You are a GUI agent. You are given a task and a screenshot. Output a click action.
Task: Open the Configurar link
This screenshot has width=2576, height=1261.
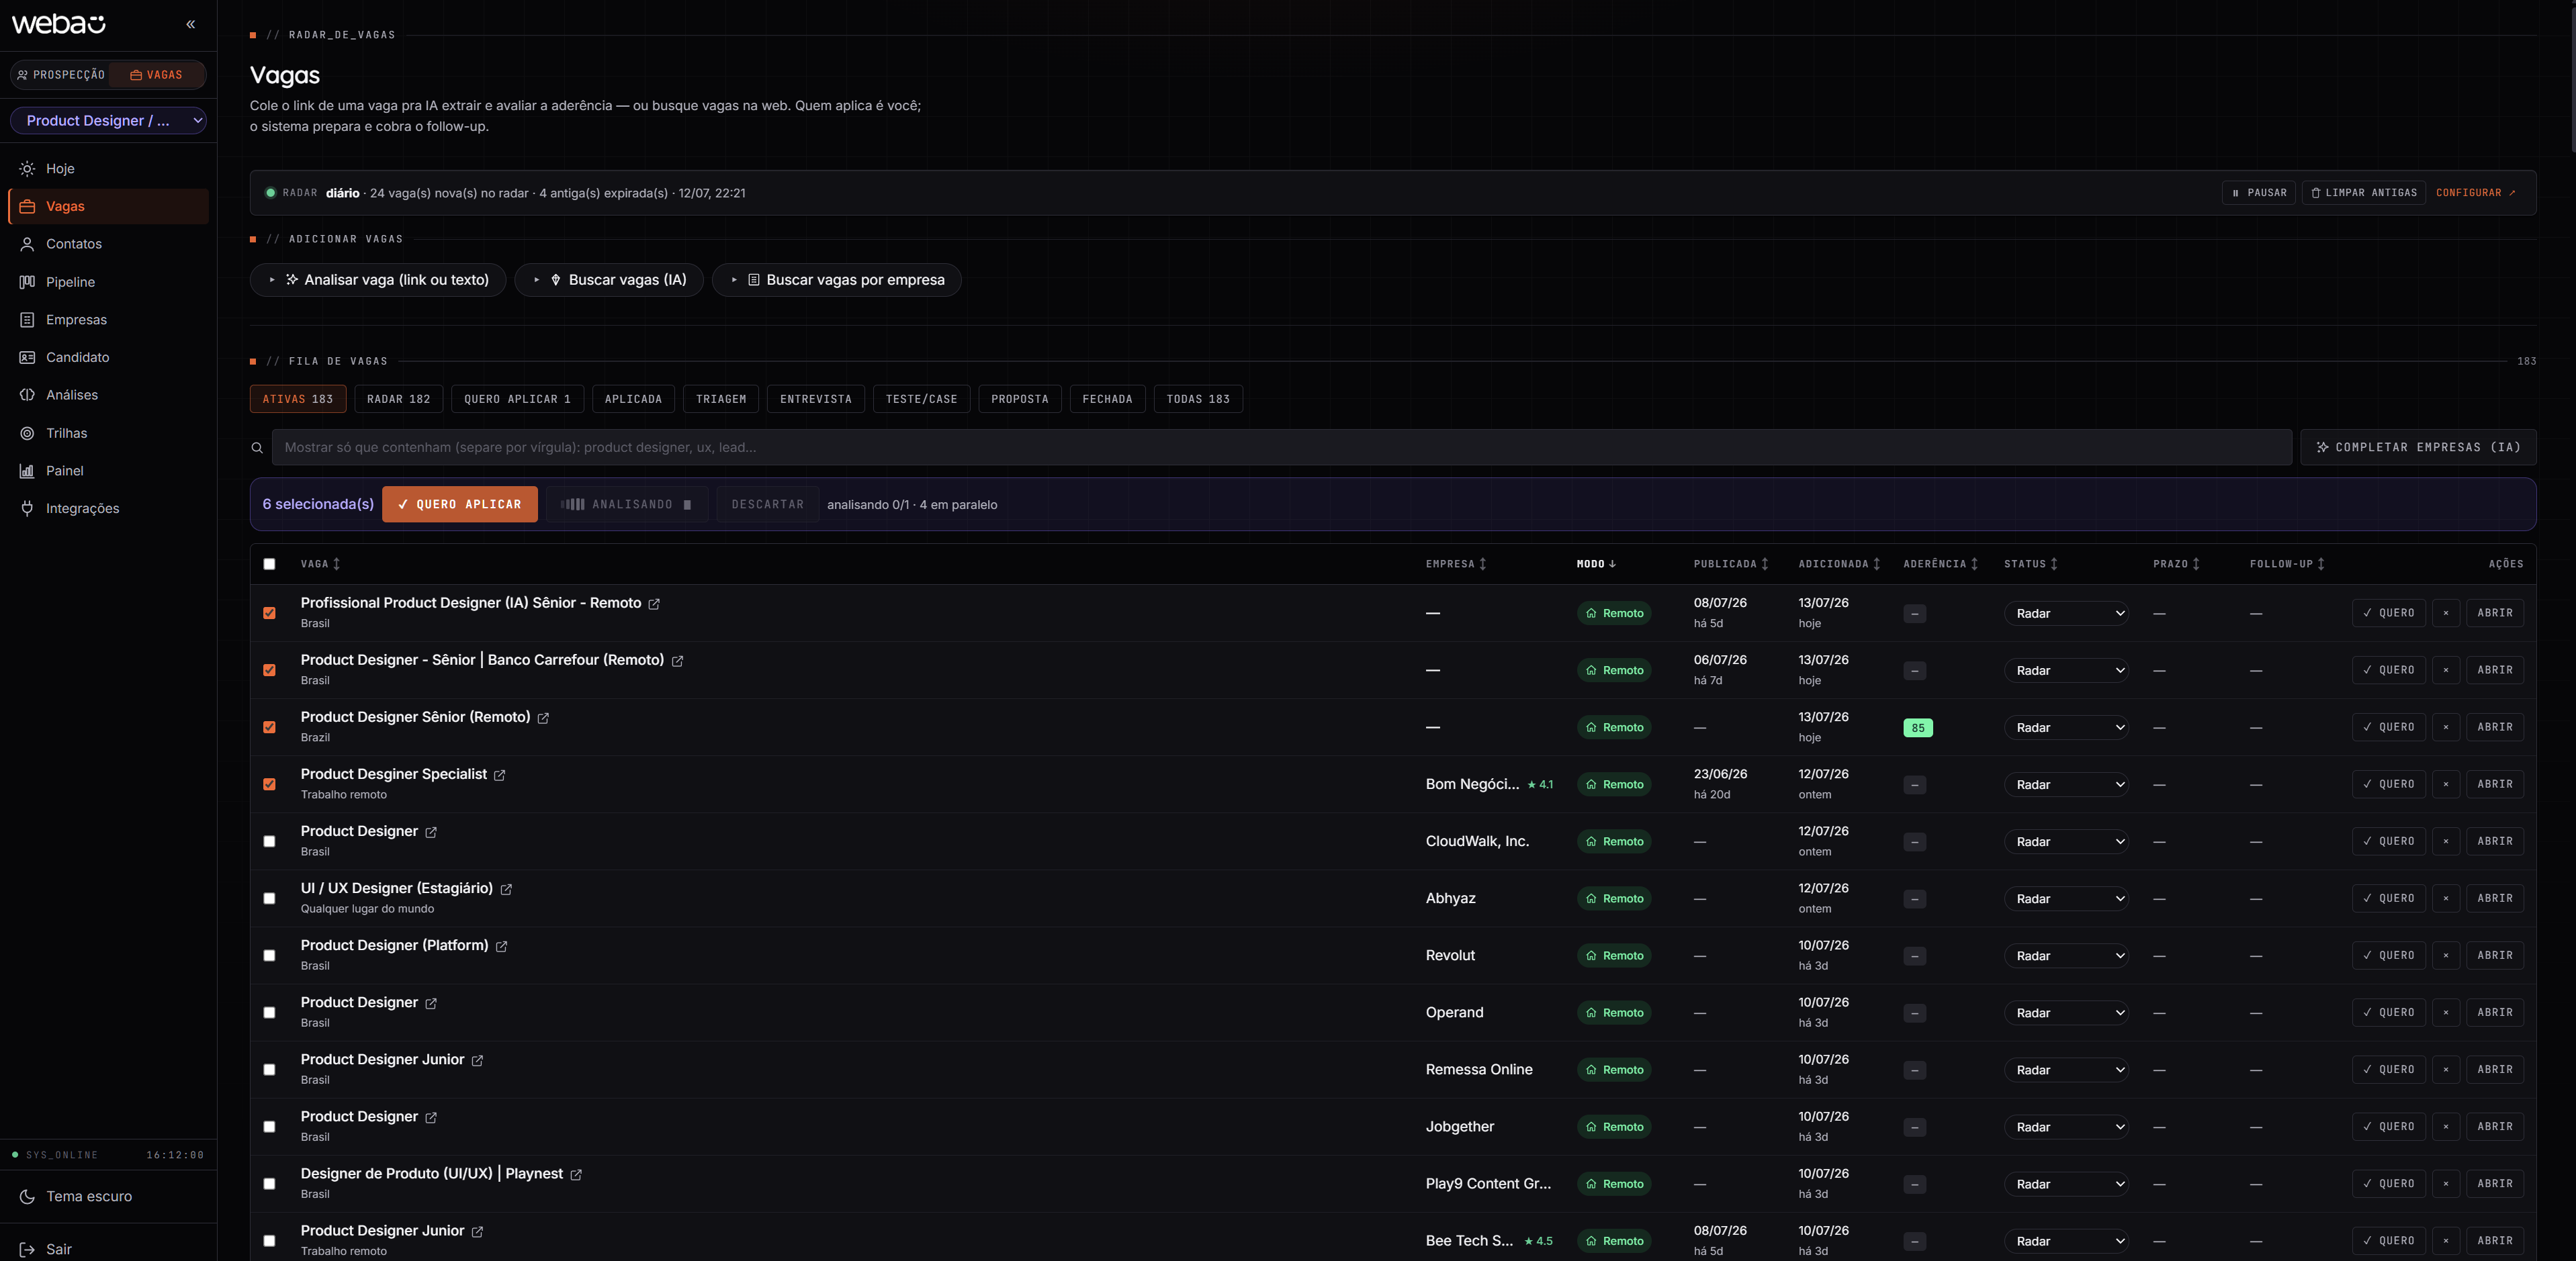[2475, 193]
